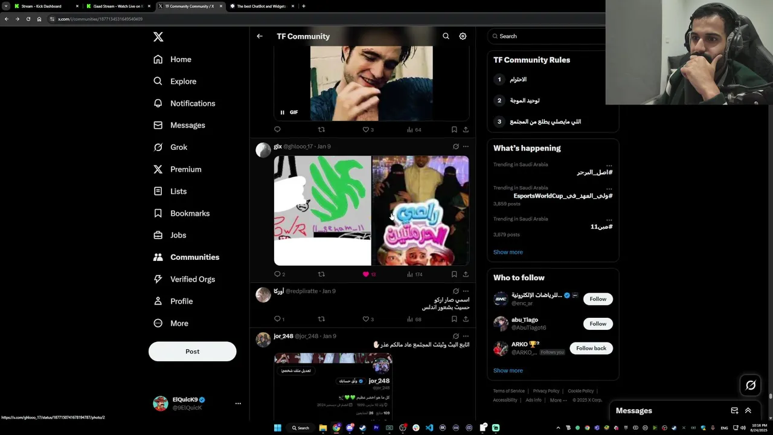
Task: Bookmark the redpiiratte post
Action: (454, 319)
